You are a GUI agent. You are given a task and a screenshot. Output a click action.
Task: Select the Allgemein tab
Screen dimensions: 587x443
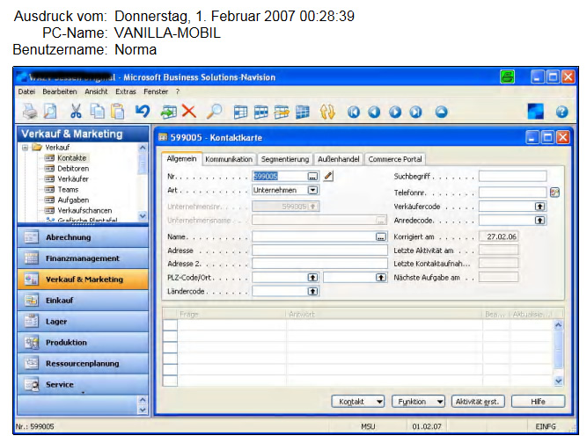[x=181, y=158]
